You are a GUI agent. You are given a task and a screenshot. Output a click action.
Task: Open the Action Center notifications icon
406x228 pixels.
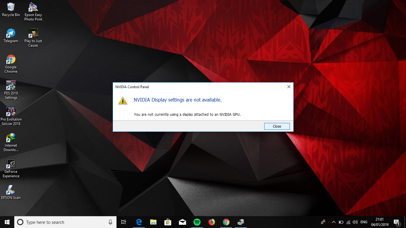396,222
